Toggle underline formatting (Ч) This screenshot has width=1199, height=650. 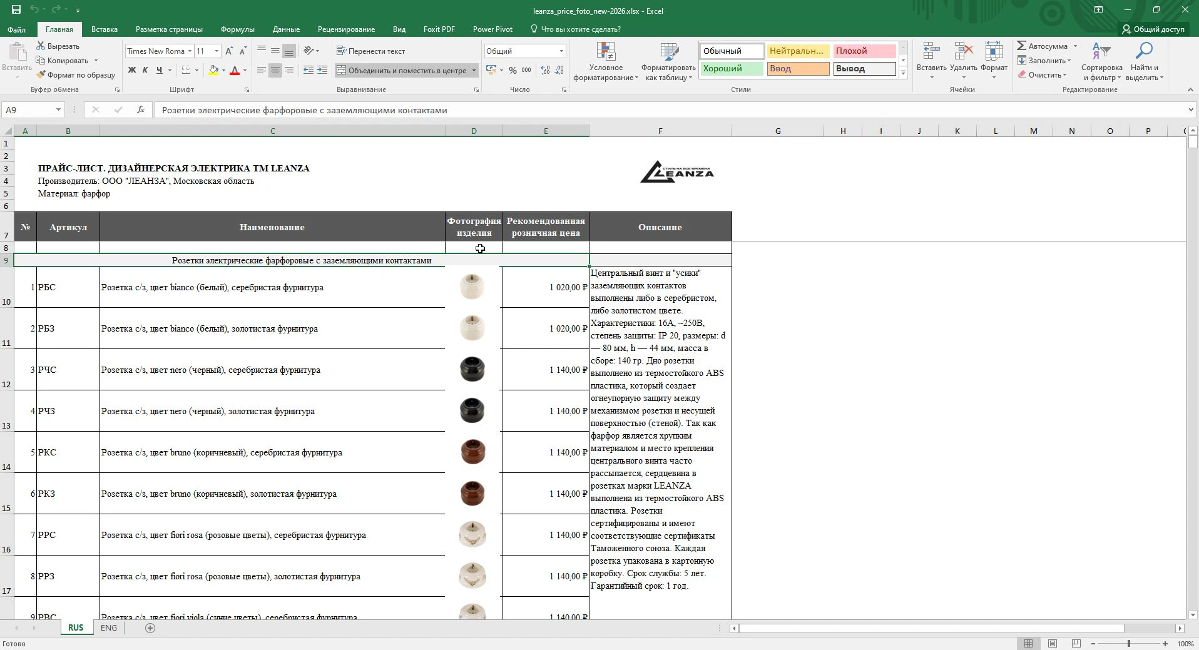(x=159, y=70)
